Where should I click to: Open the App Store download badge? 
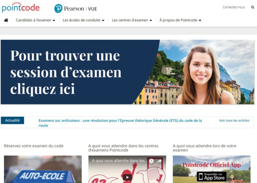click(x=212, y=177)
